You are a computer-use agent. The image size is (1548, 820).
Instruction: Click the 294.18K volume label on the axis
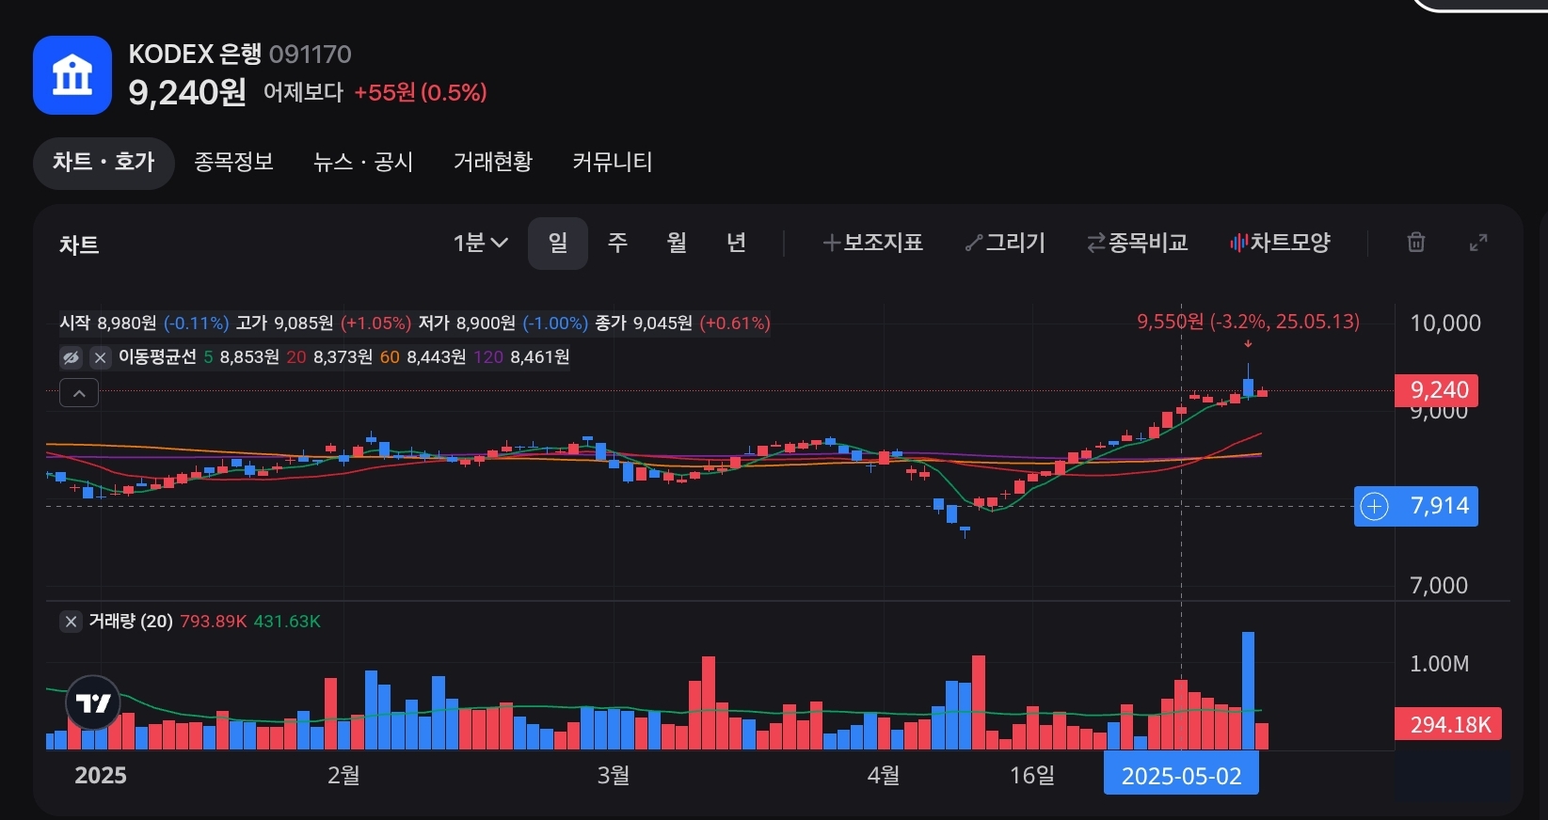click(x=1448, y=724)
